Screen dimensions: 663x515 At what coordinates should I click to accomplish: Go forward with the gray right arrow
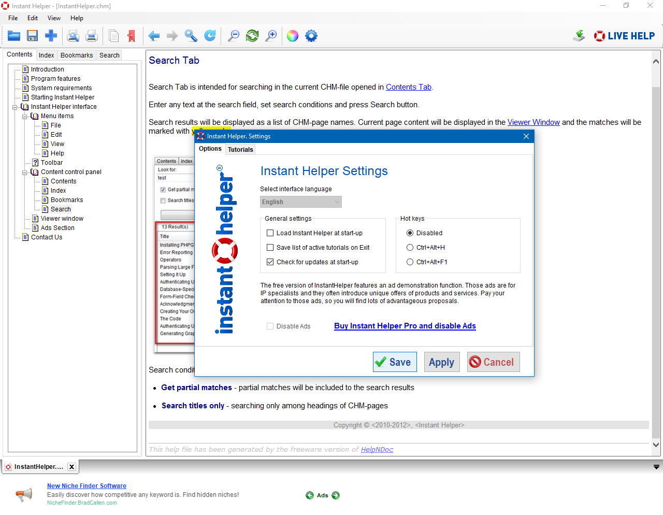click(172, 36)
